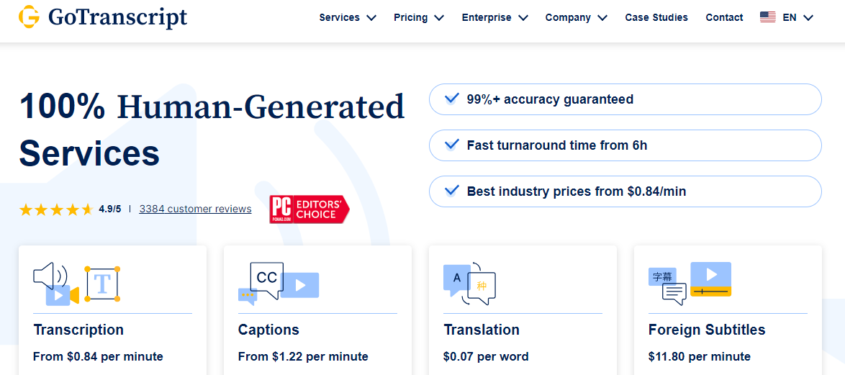Click the US flag language icon
Screen dimensions: 845x375
click(768, 17)
